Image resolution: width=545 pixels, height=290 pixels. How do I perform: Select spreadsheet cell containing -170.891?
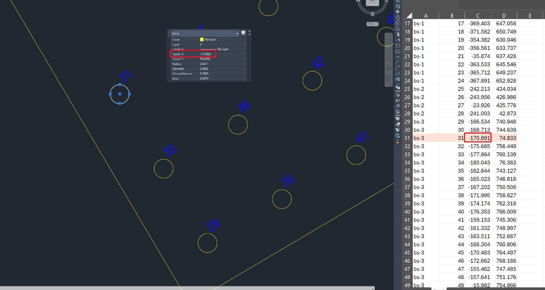[x=479, y=138]
